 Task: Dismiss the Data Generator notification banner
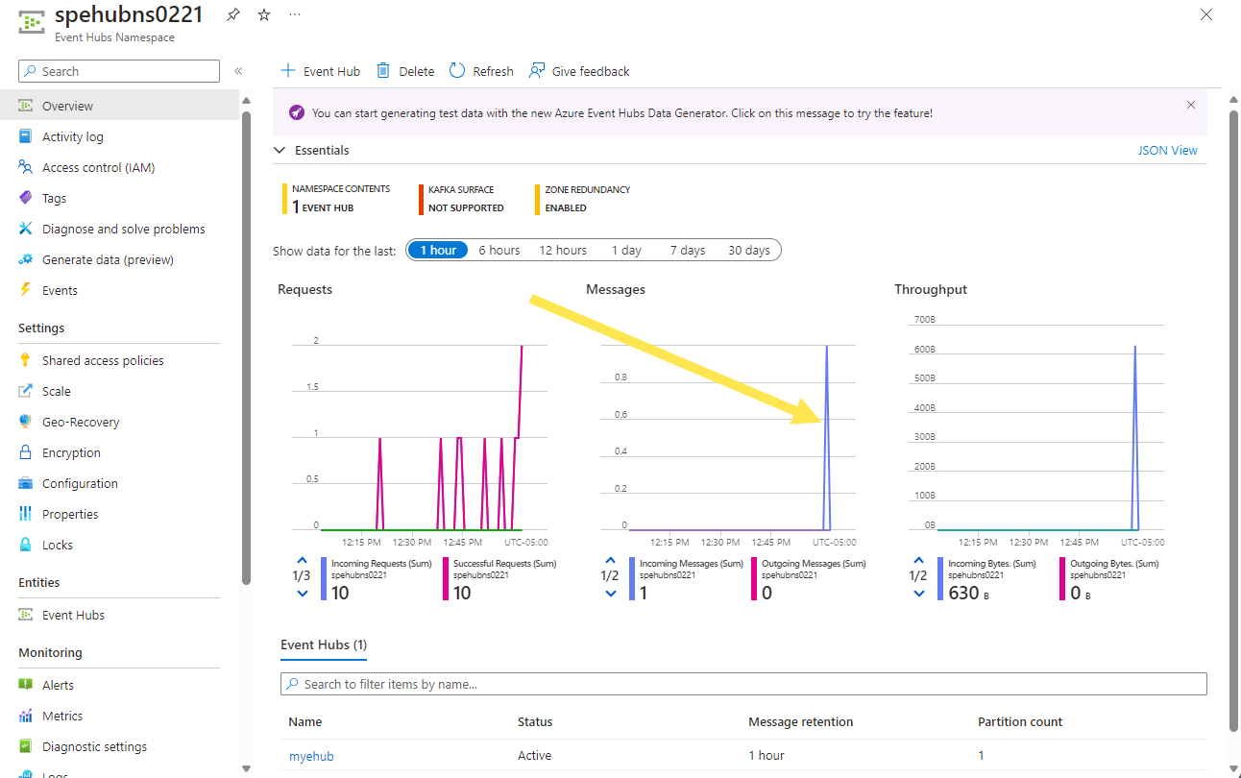[1191, 105]
